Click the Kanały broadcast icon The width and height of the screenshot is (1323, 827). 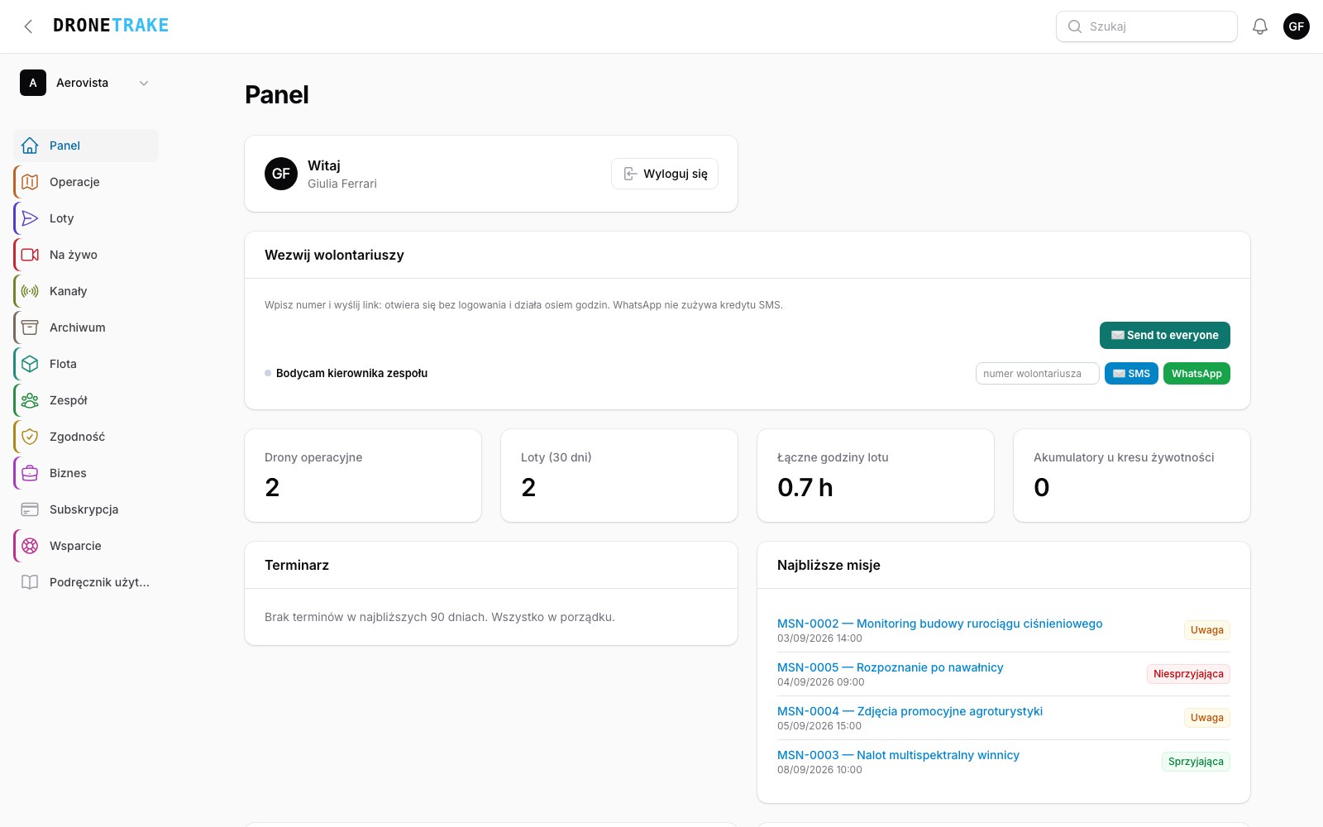30,291
